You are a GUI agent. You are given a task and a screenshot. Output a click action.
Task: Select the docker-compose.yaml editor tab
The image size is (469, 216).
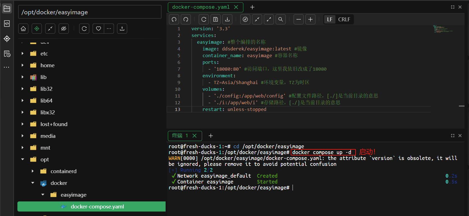click(x=201, y=7)
